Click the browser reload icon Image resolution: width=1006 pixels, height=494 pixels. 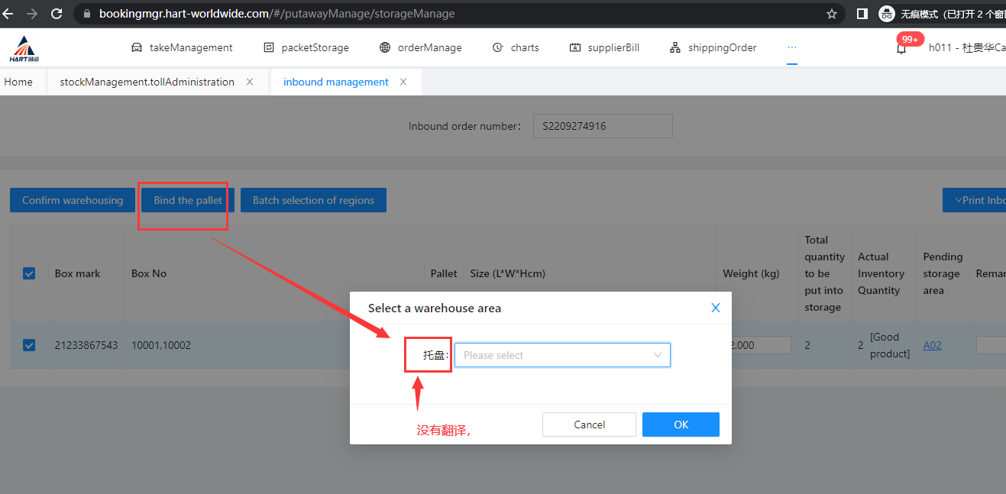pos(57,14)
